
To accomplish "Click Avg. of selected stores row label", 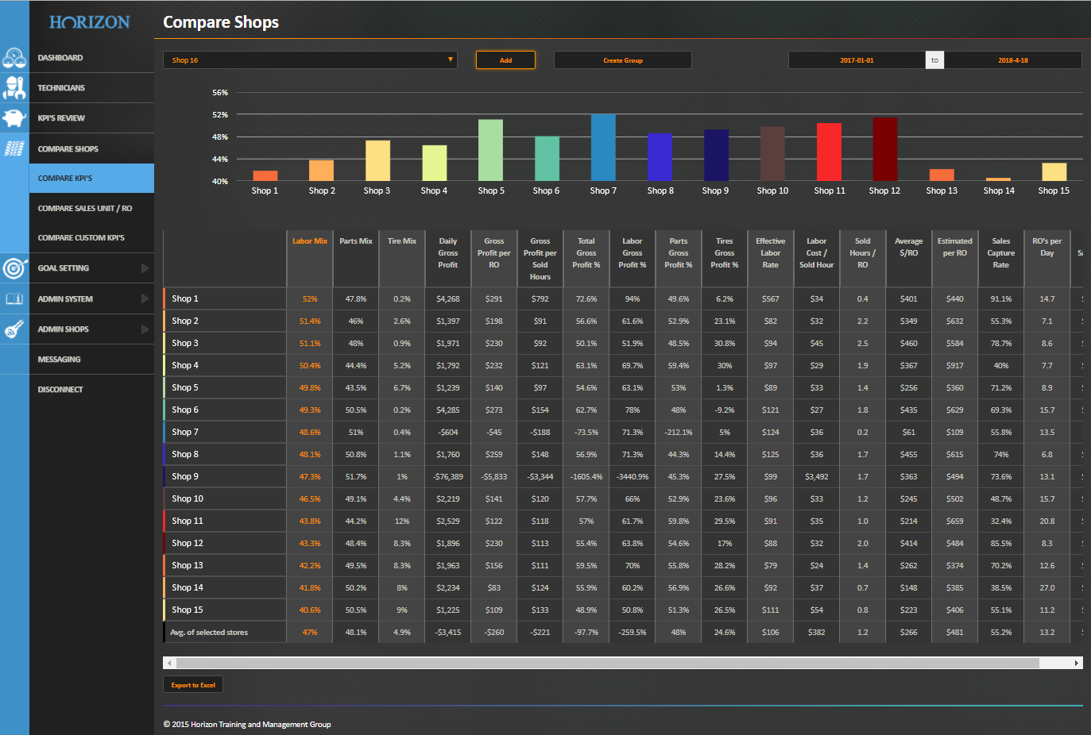I will (209, 633).
